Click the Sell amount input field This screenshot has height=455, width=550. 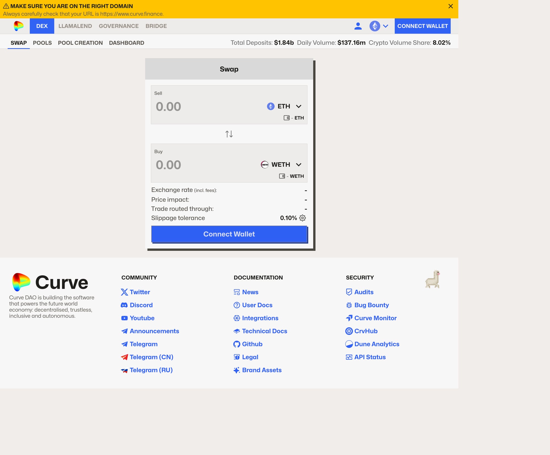[193, 106]
